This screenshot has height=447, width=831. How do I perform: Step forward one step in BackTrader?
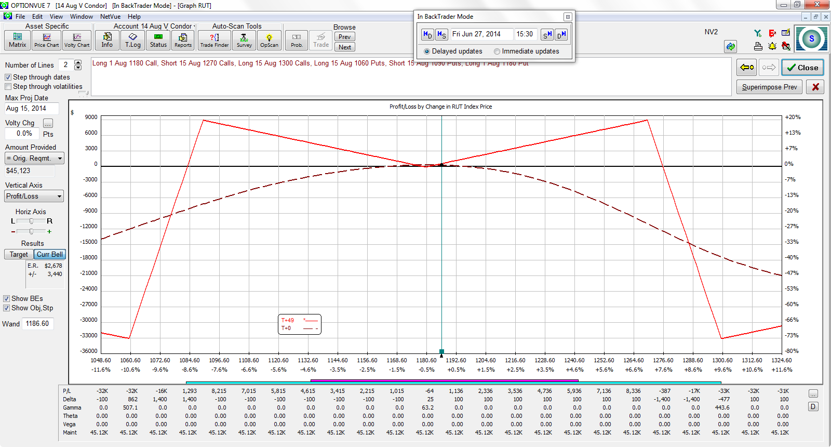547,34
